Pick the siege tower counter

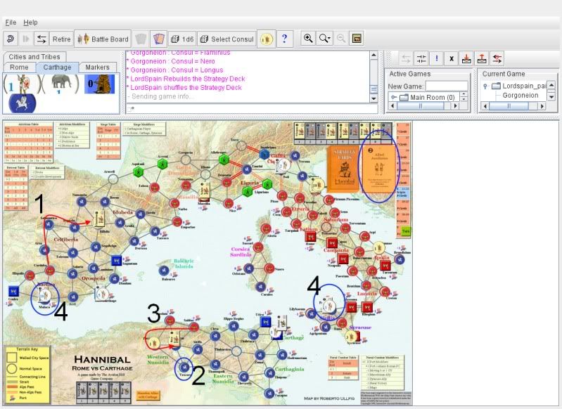pos(100,84)
